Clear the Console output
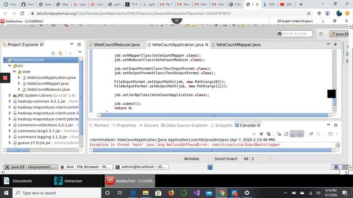Screen dimensions: 353x198 tap(279, 134)
